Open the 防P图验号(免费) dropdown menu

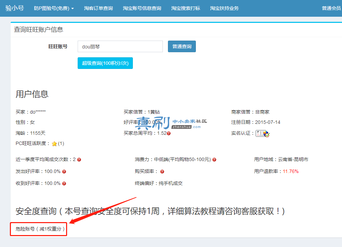(54, 8)
